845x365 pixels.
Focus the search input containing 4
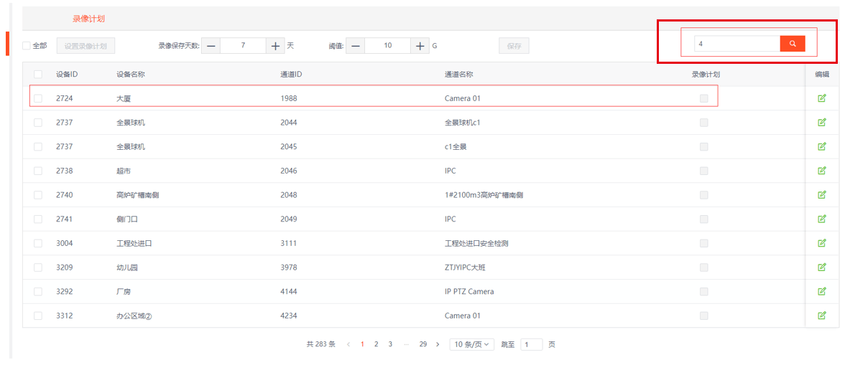click(737, 44)
